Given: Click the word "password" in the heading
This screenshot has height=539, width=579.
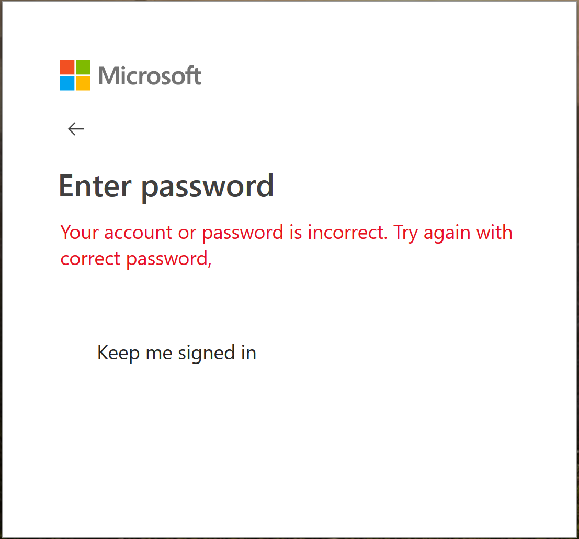Looking at the screenshot, I should [x=208, y=186].
